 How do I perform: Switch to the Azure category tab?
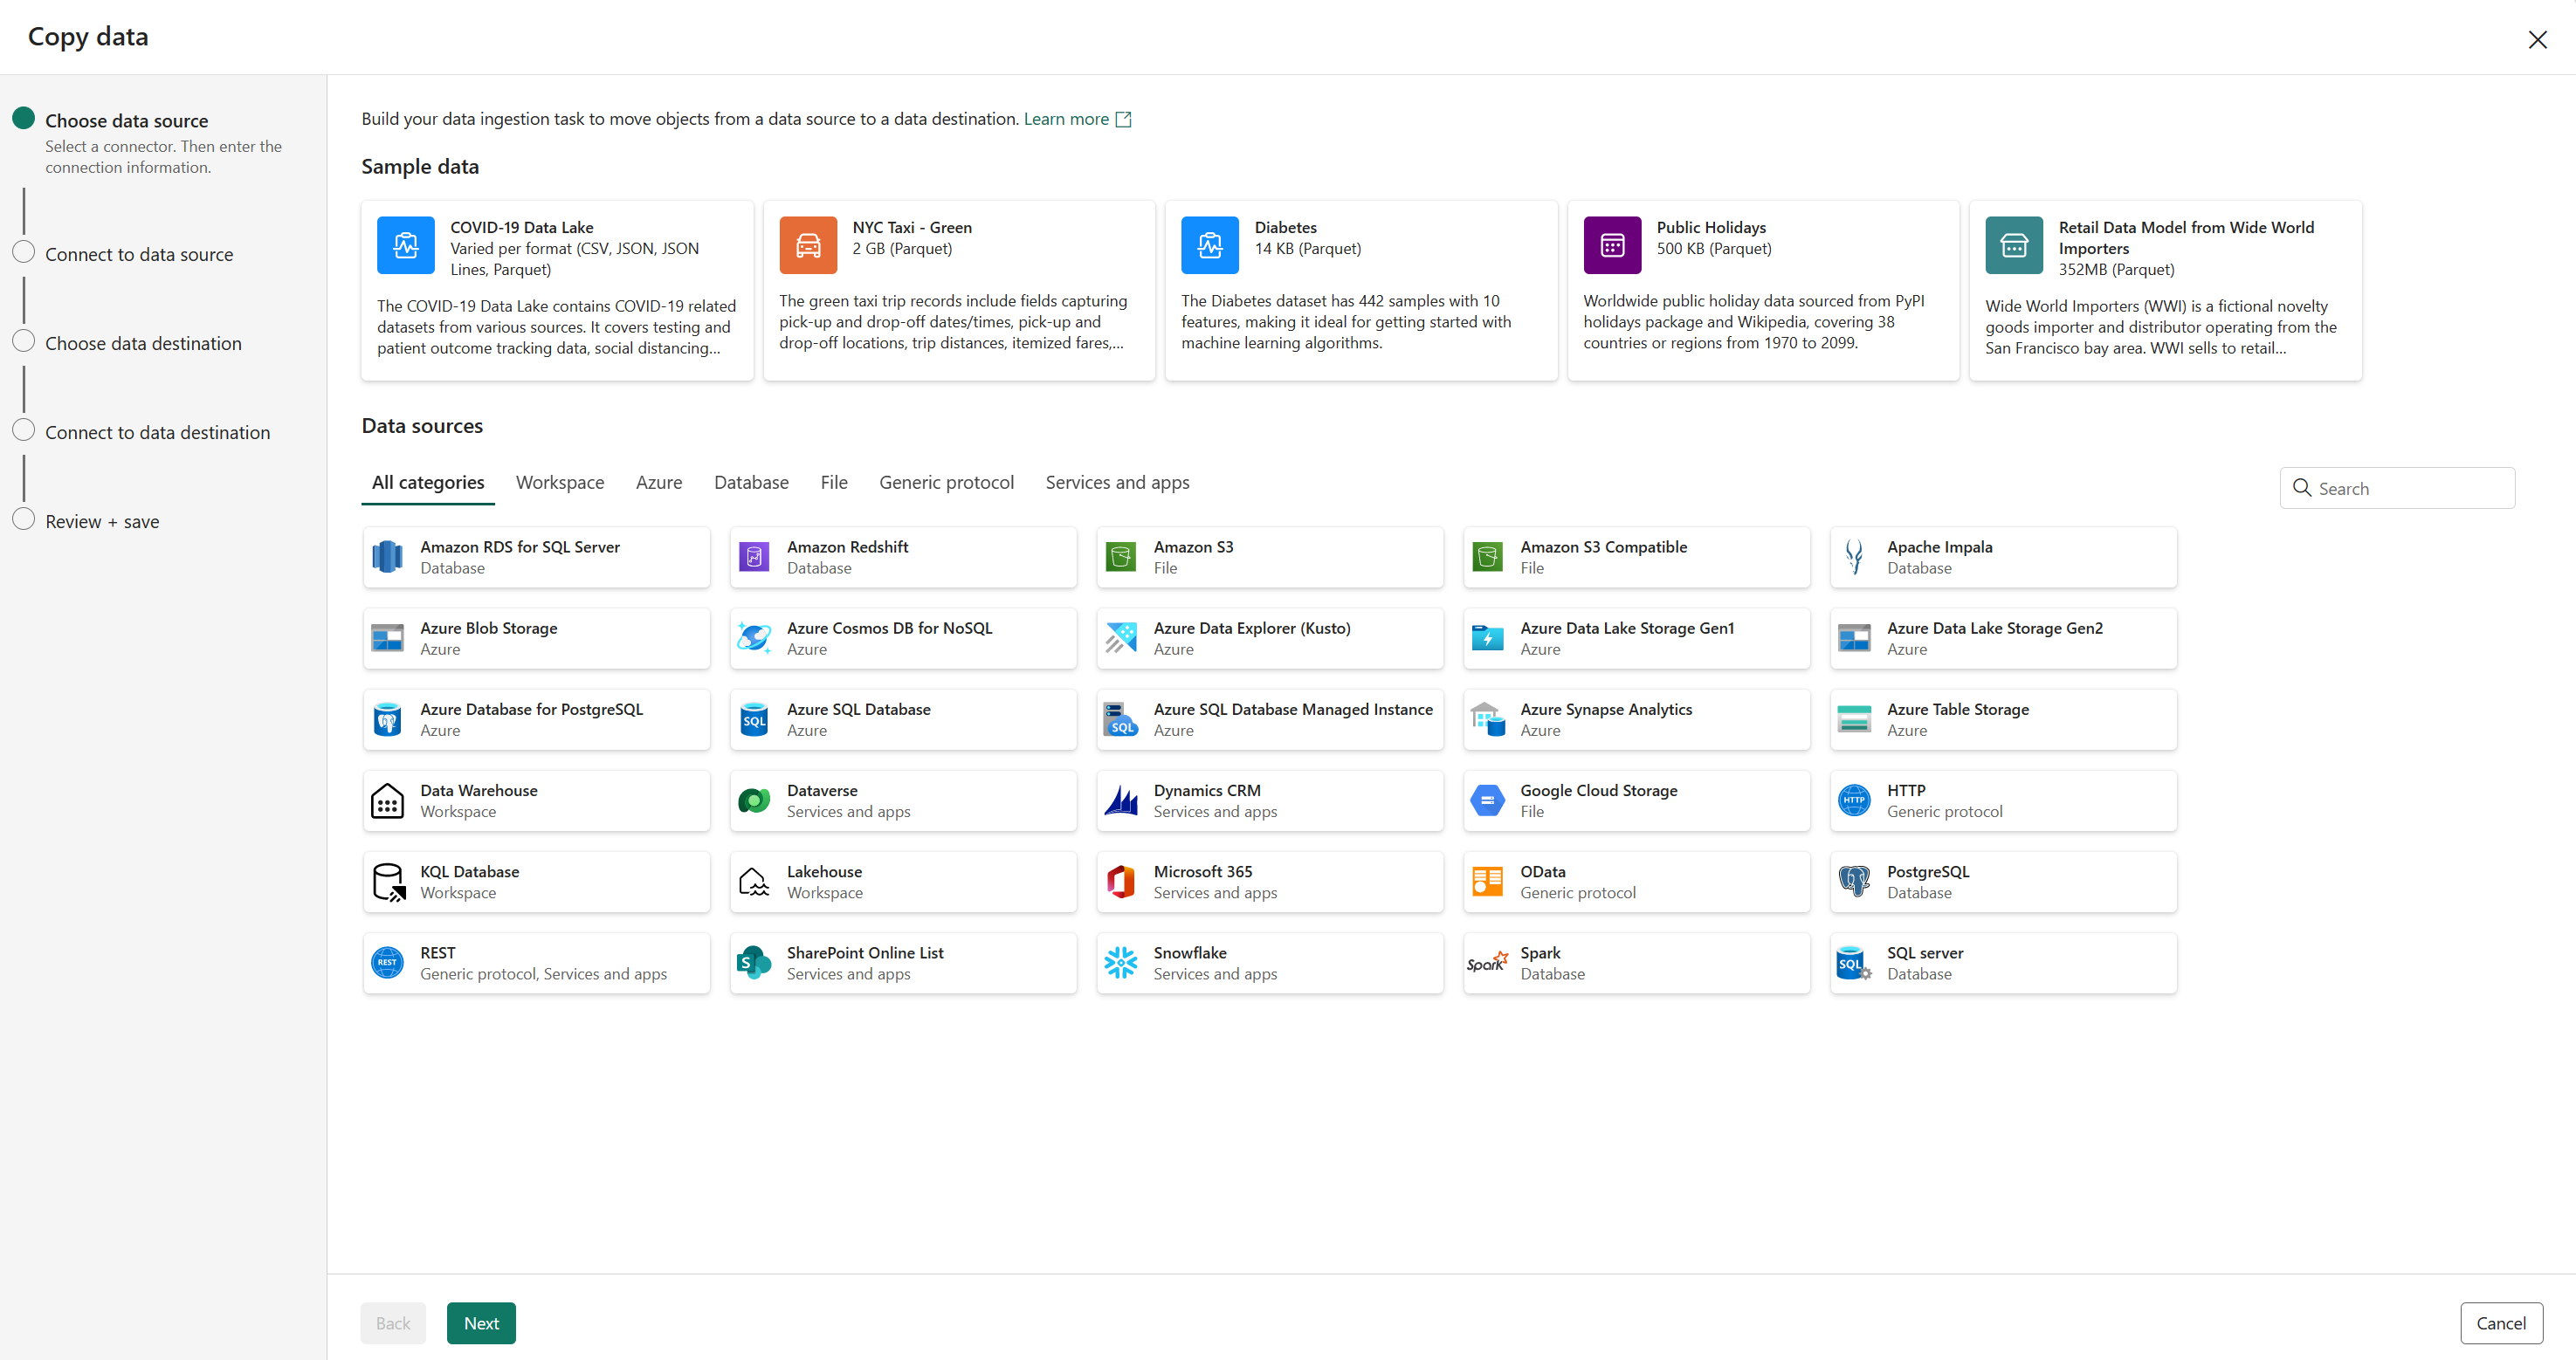tap(658, 482)
